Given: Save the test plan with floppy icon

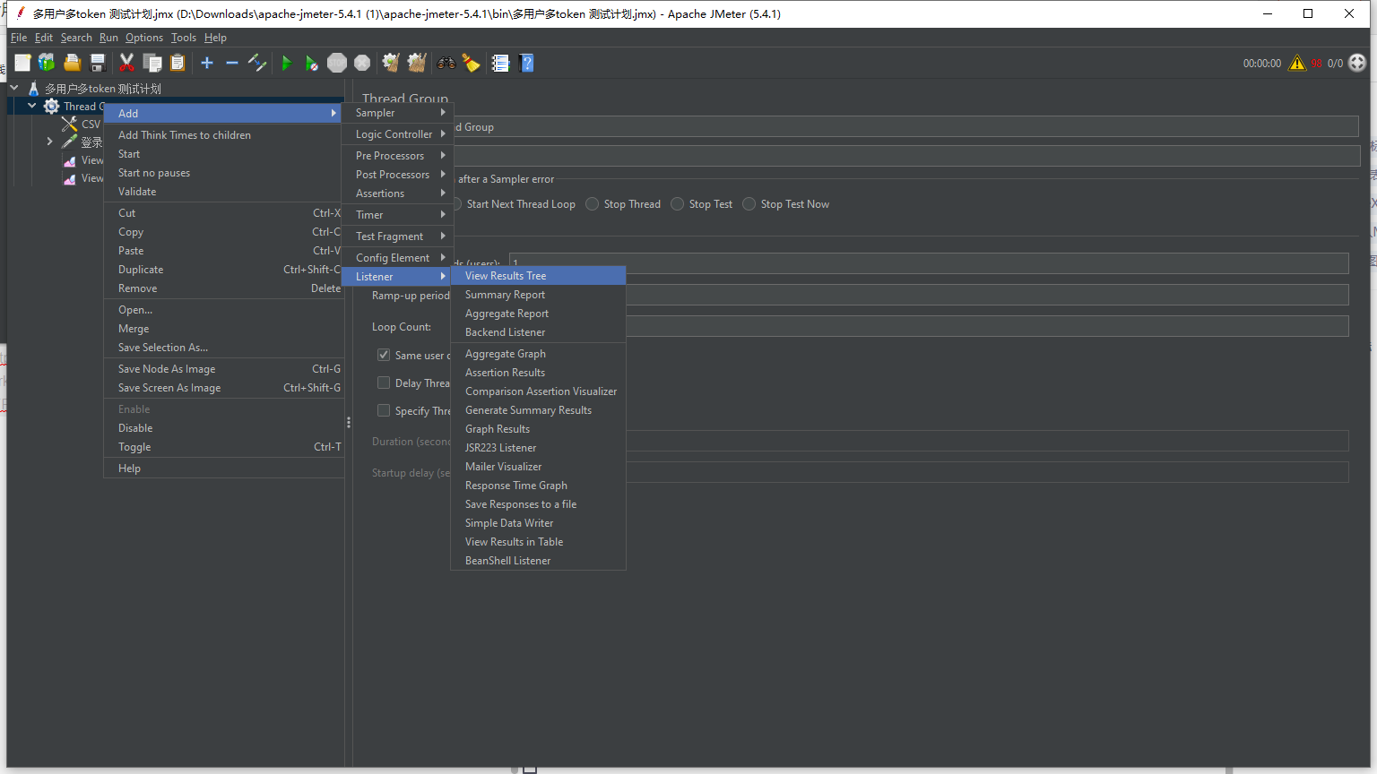Looking at the screenshot, I should click(98, 63).
